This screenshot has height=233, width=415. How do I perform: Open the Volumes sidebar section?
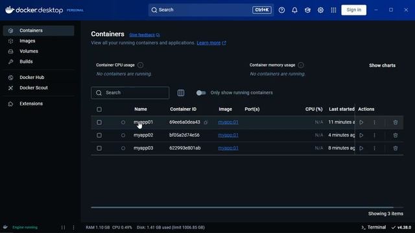(39, 51)
